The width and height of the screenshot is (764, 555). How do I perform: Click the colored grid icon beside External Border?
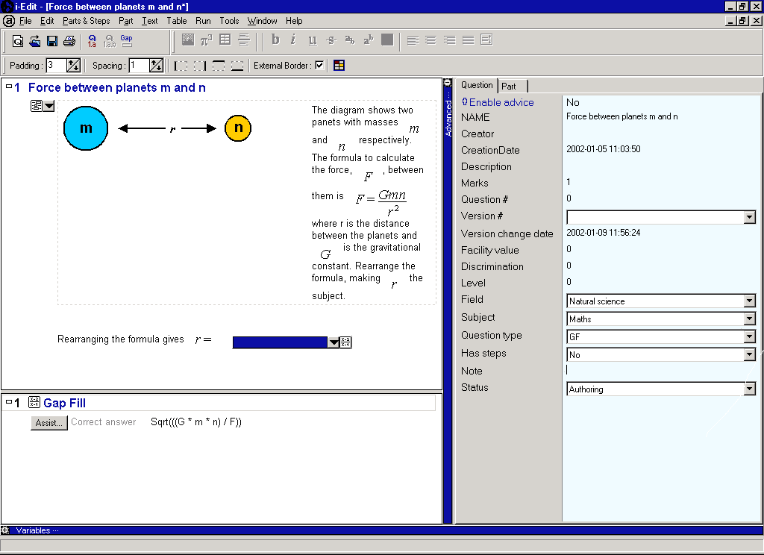[x=339, y=66]
